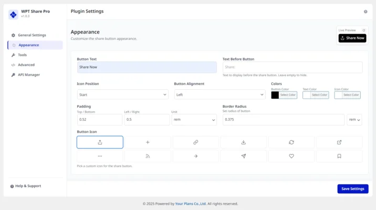The image size is (376, 210).
Task: Expand the Icon Position dropdown
Action: click(x=122, y=94)
